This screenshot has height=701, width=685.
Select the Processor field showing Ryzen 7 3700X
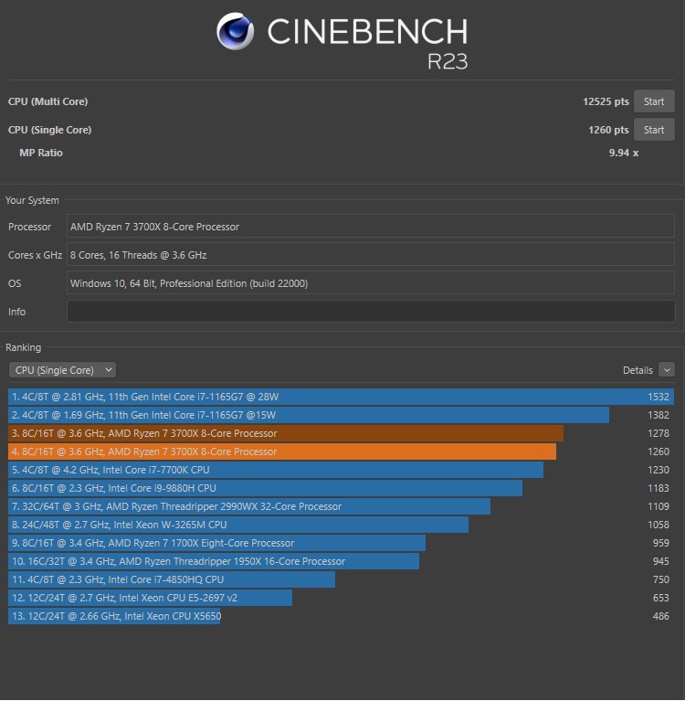(x=371, y=227)
